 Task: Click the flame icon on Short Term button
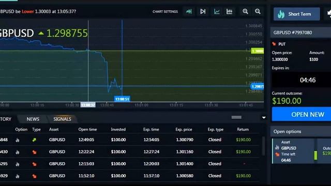(281, 14)
